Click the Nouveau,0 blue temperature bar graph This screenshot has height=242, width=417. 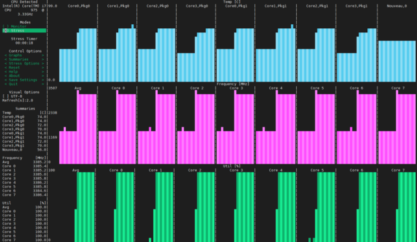click(x=397, y=61)
